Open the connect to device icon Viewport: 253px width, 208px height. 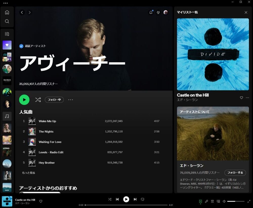[x=218, y=201]
